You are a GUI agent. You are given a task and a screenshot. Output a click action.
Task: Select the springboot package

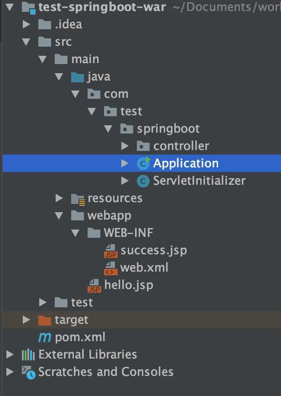pos(168,129)
